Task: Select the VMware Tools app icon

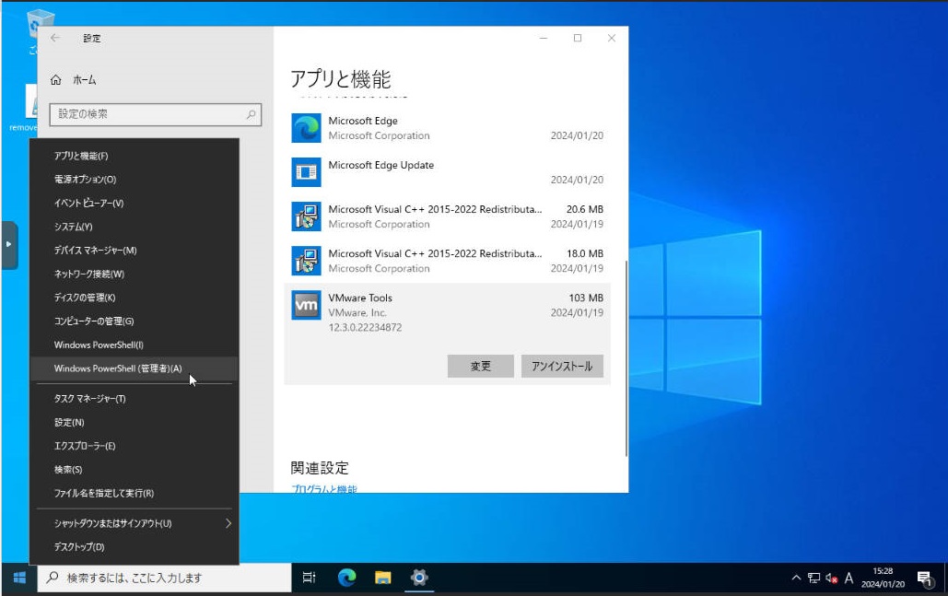Action: point(305,304)
